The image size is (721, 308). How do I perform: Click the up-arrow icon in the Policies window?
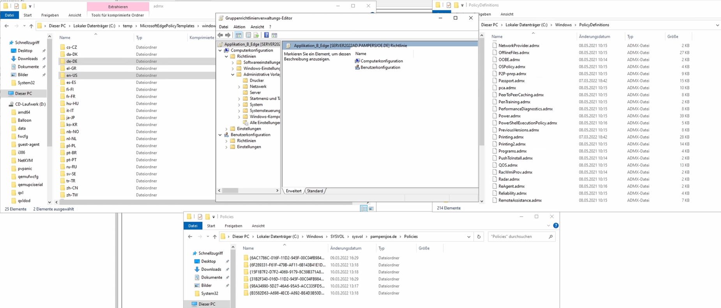pos(215,237)
